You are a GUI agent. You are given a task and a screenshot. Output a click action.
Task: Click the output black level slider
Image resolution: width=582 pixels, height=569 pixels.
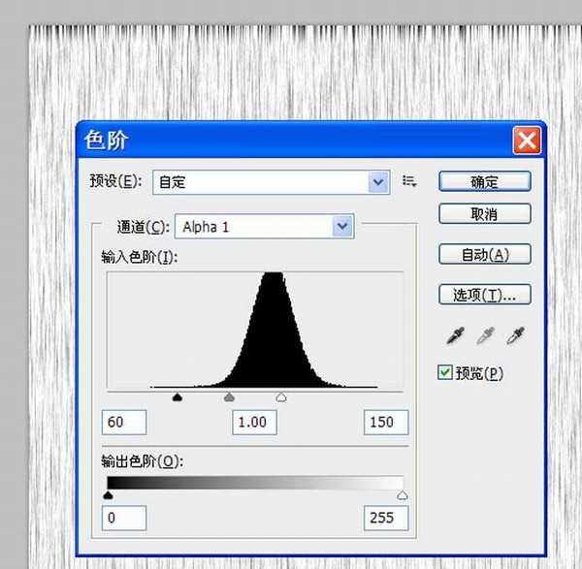pyautogui.click(x=108, y=495)
